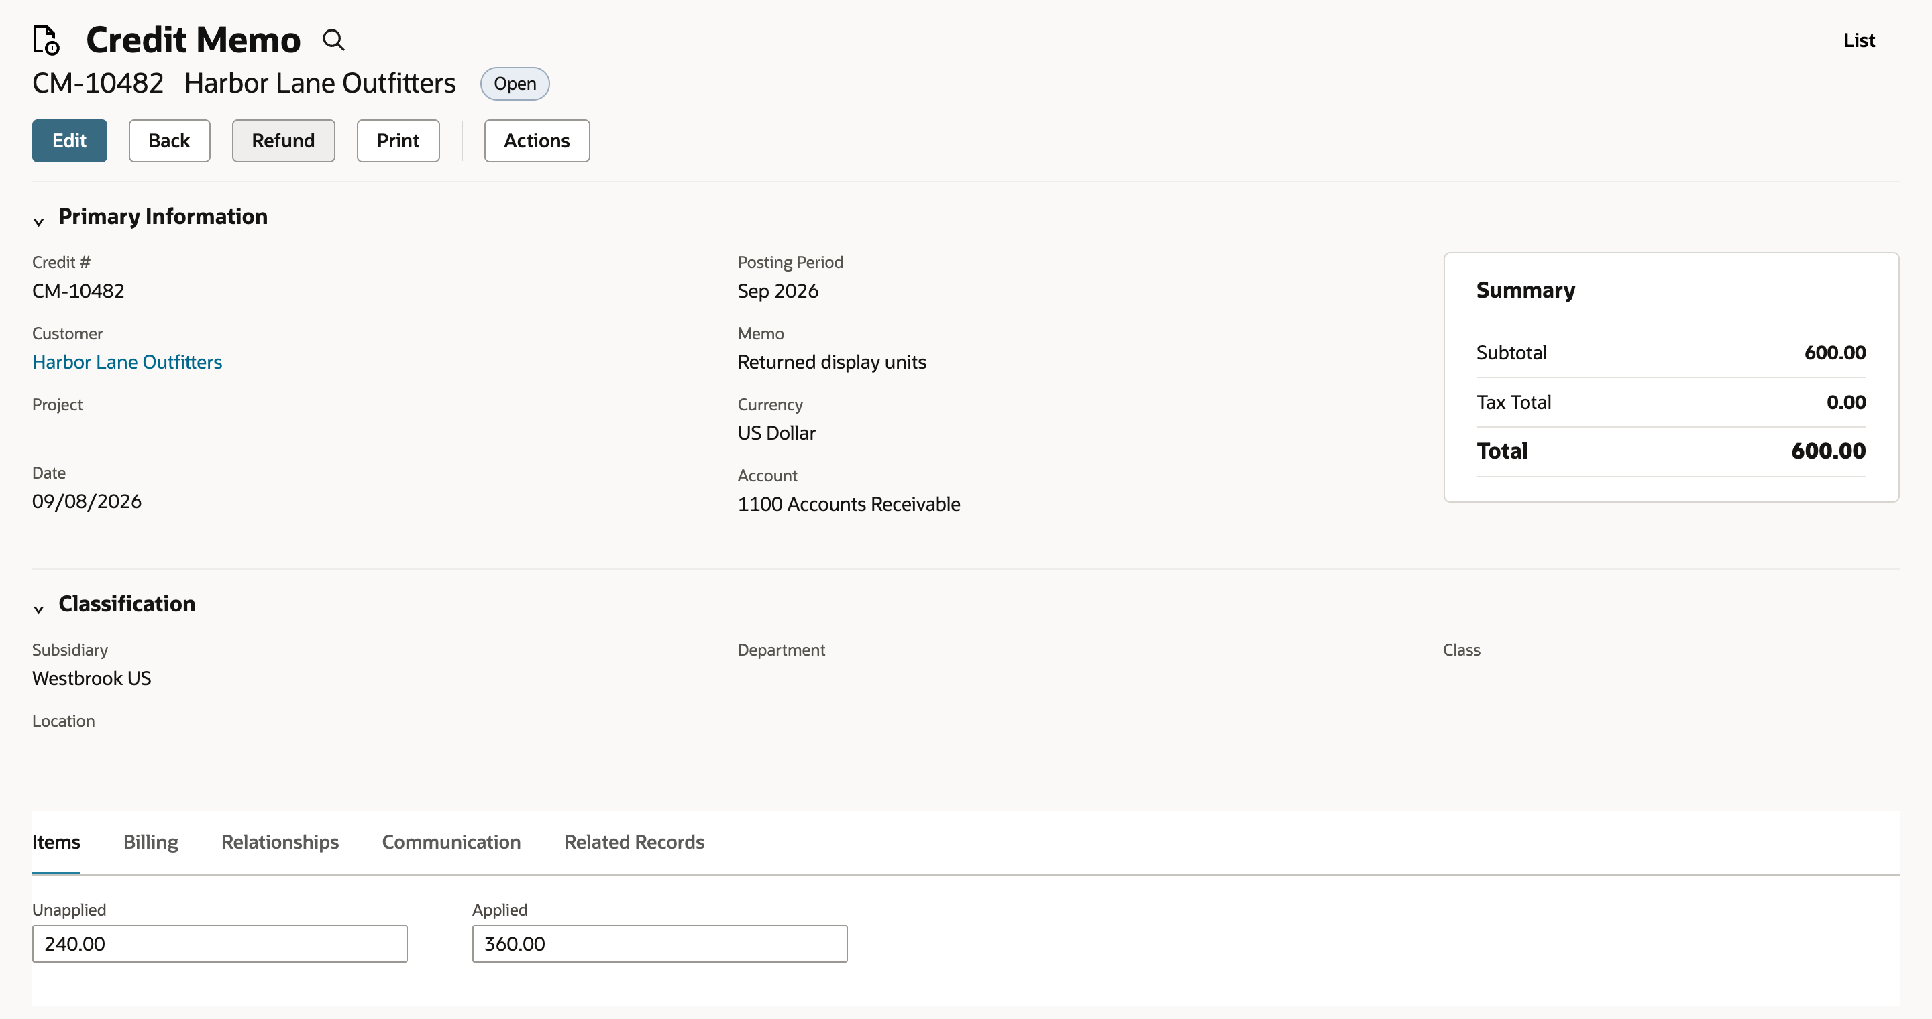Select posting period value 'Sep 2026'
Screen dimensions: 1932x1019
[x=777, y=291]
